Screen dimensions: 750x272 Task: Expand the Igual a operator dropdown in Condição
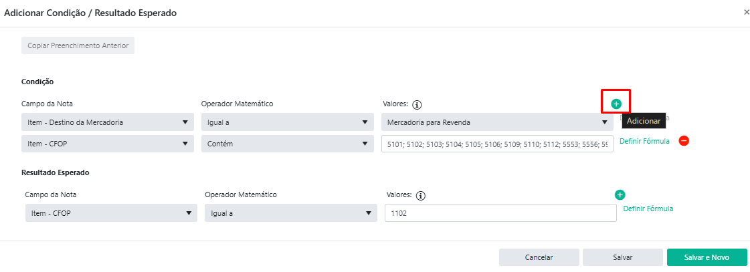[x=286, y=122]
